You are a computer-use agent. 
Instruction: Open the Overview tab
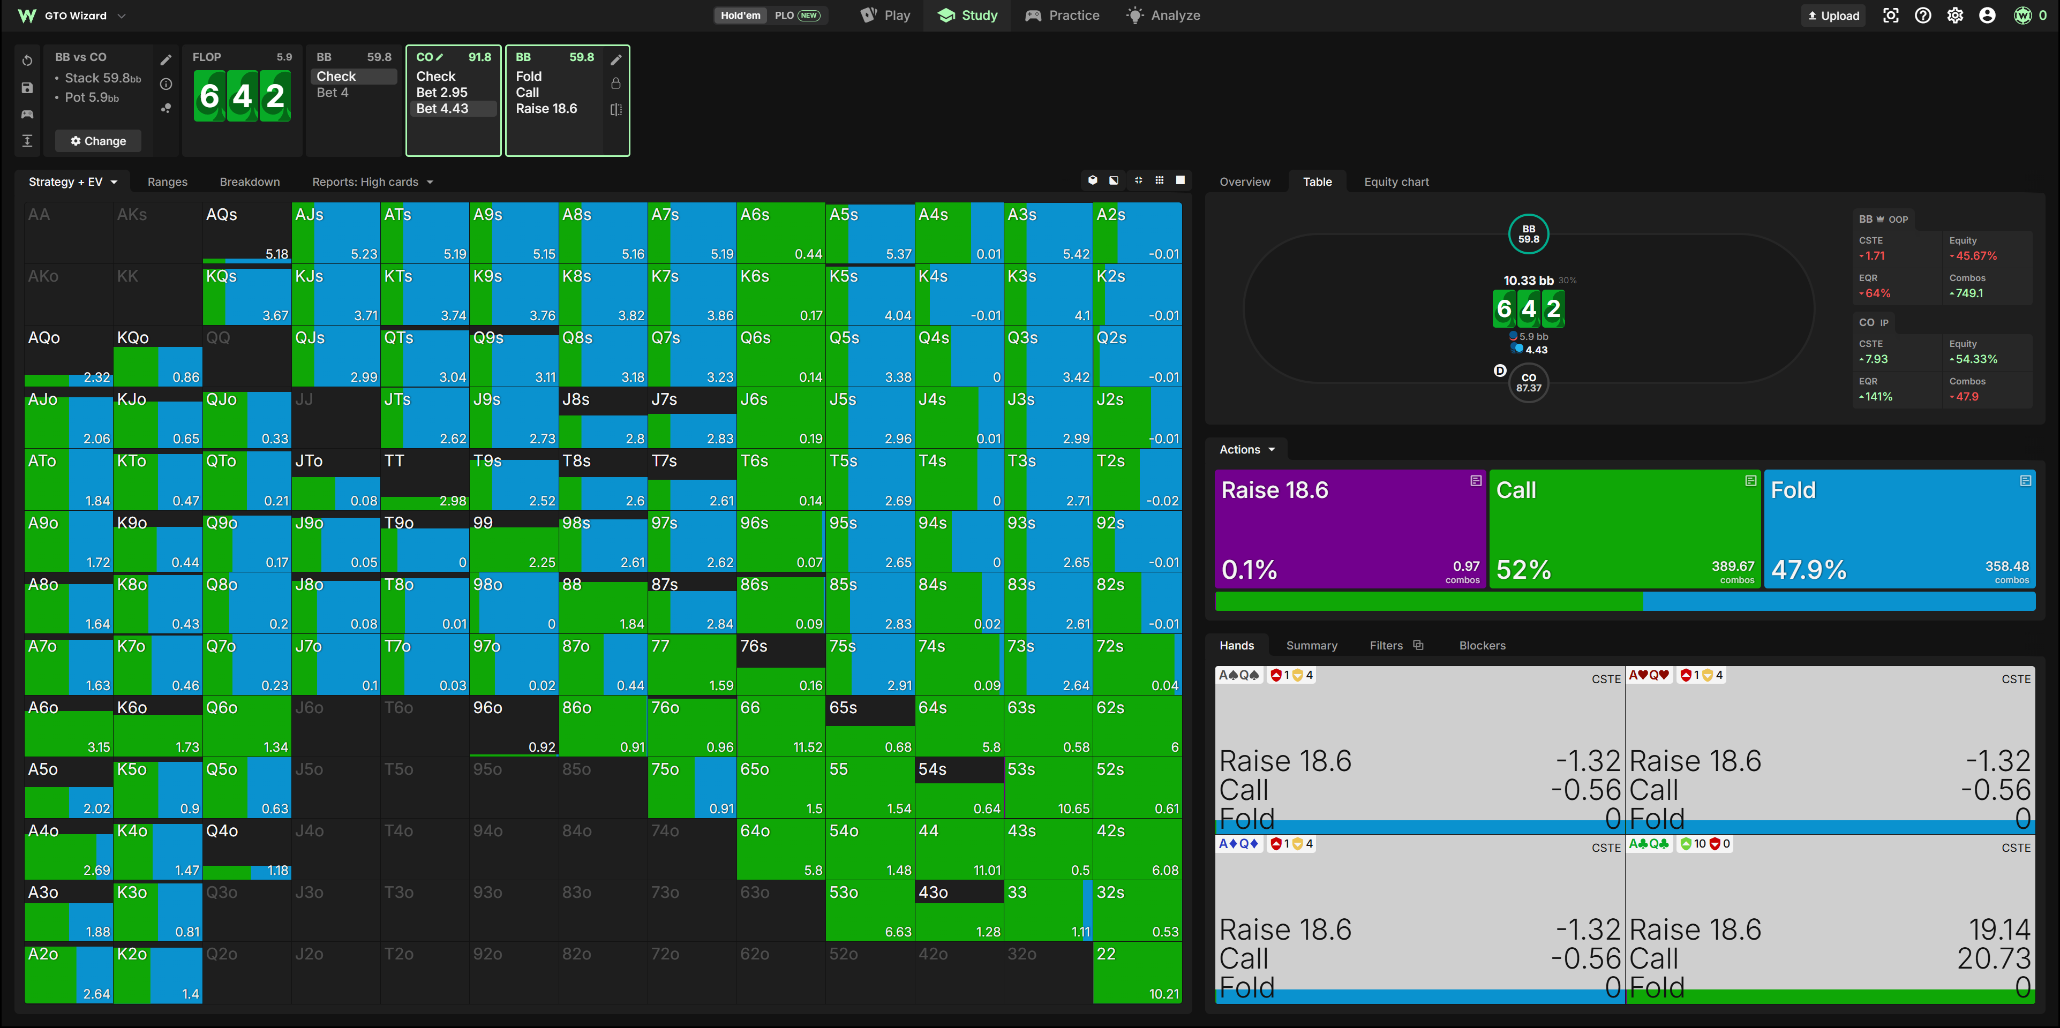point(1244,182)
